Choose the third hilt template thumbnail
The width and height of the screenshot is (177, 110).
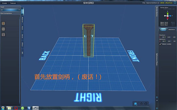point(3,35)
